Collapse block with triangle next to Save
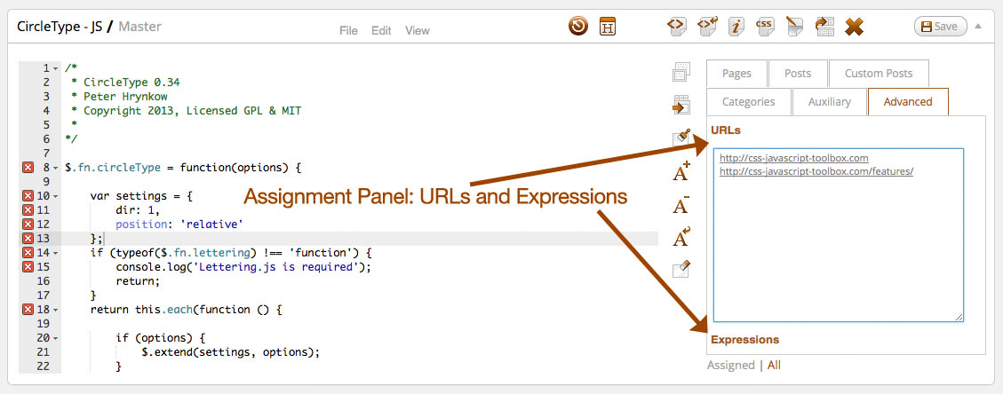1003x394 pixels. (978, 26)
